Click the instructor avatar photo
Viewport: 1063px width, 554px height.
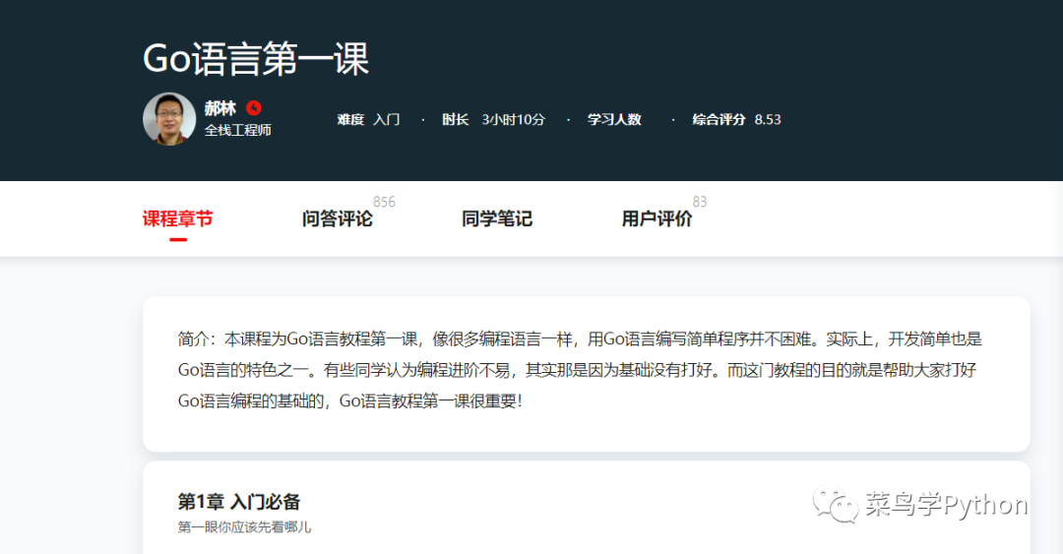tap(169, 119)
